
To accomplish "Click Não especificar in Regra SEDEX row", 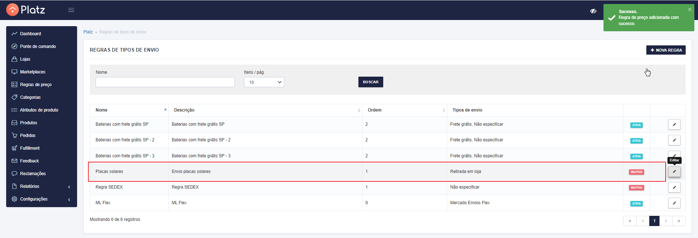I will (x=465, y=187).
